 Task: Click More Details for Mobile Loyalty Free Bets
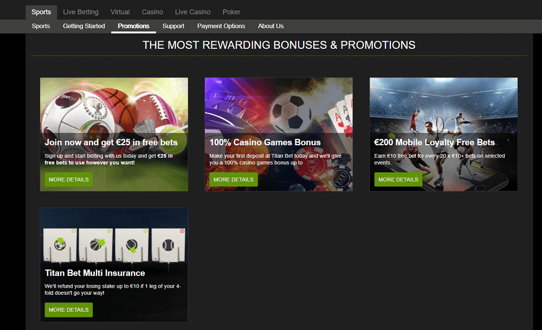[398, 180]
